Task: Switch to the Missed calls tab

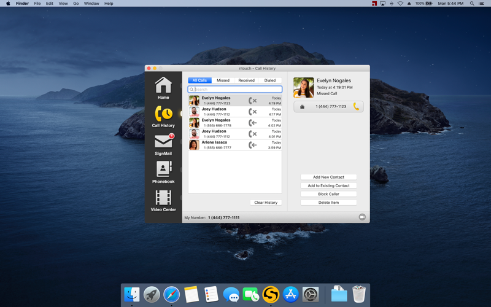Action: pos(223,80)
